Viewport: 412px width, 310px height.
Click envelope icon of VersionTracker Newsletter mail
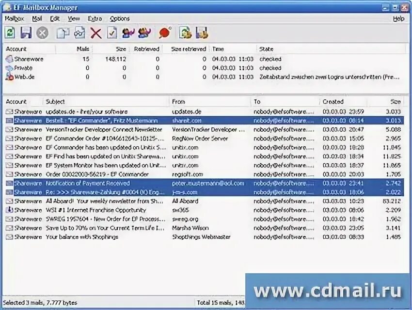click(x=10, y=130)
